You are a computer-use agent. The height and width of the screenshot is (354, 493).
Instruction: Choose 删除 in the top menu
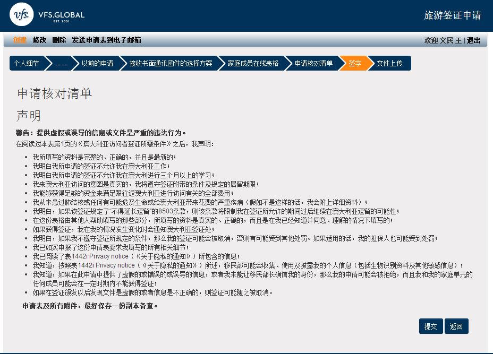(x=59, y=40)
